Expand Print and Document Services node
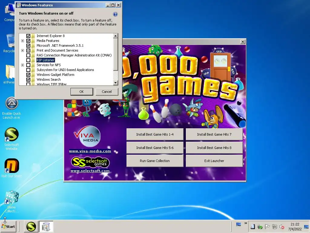Viewport: 310px width, 233px height. click(22, 51)
